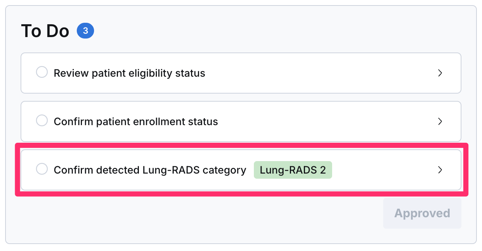Click the green Lung-RADS 2 tag
The height and width of the screenshot is (251, 482).
293,170
